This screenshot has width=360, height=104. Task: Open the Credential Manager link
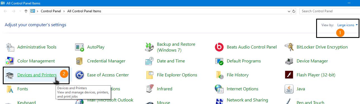[x=106, y=61]
